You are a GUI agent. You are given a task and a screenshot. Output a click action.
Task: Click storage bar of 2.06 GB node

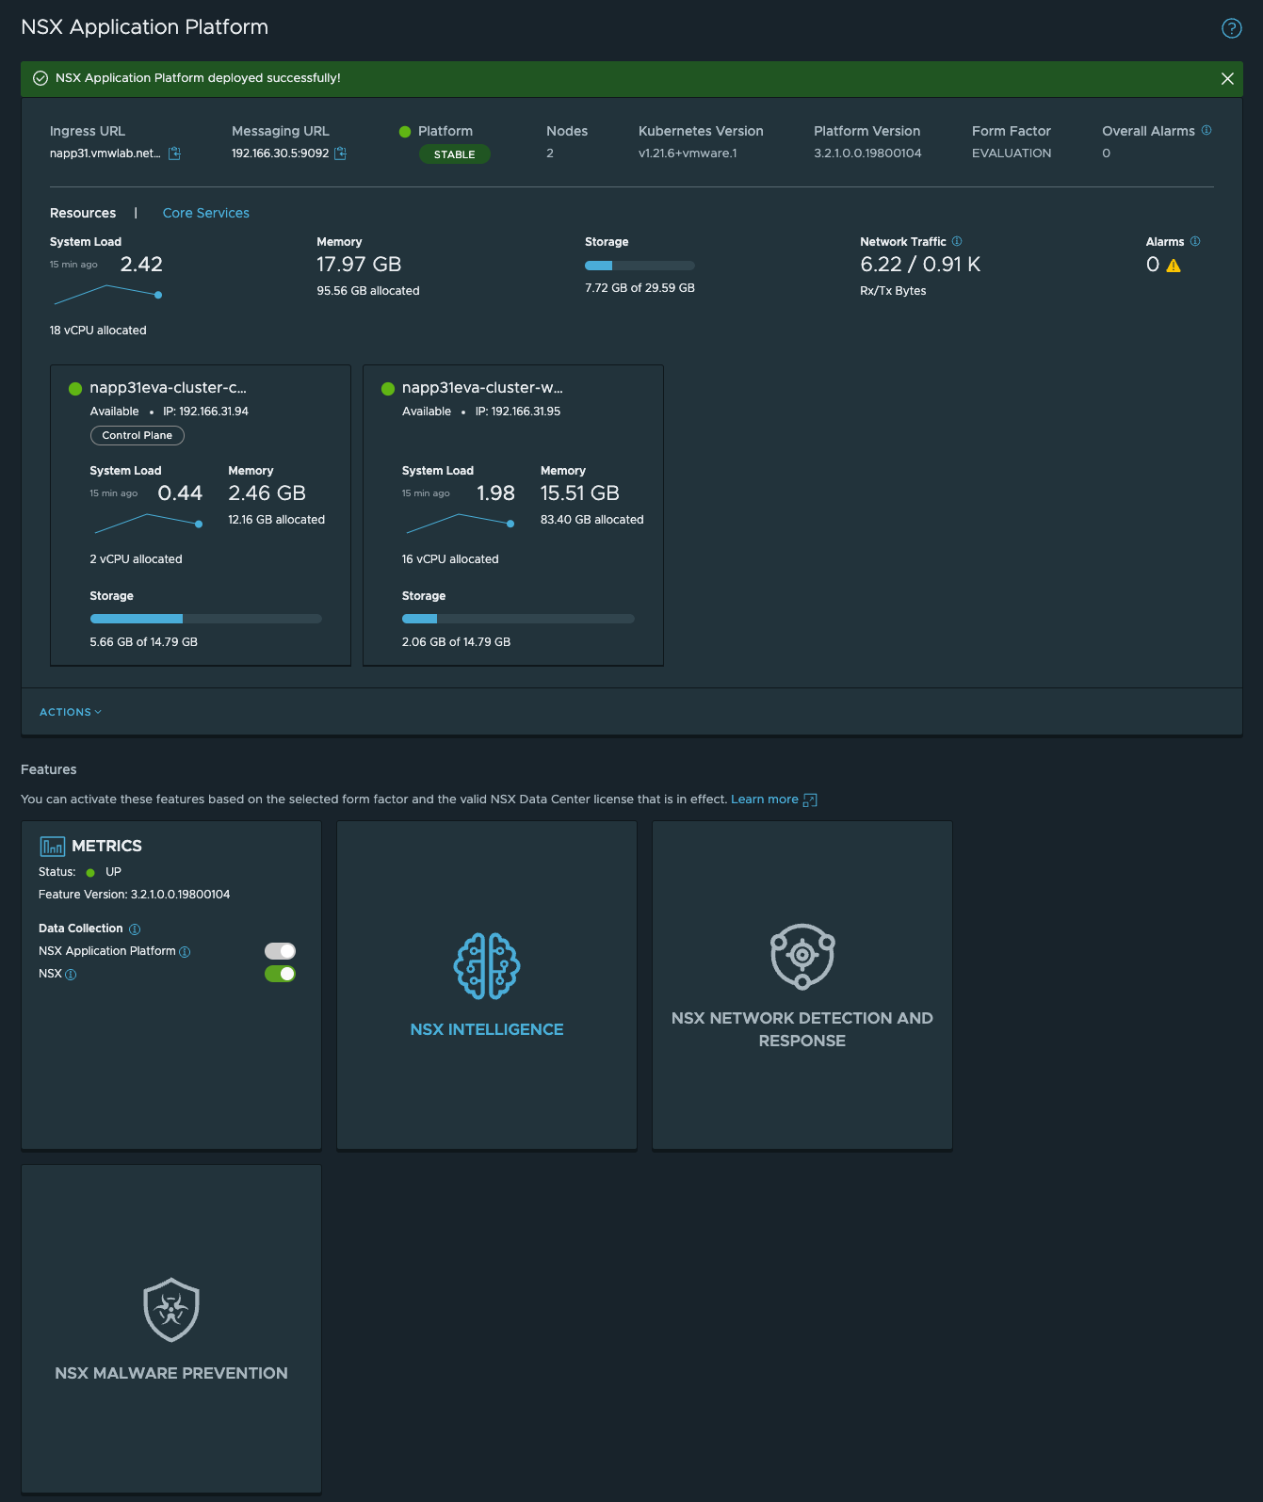click(518, 619)
